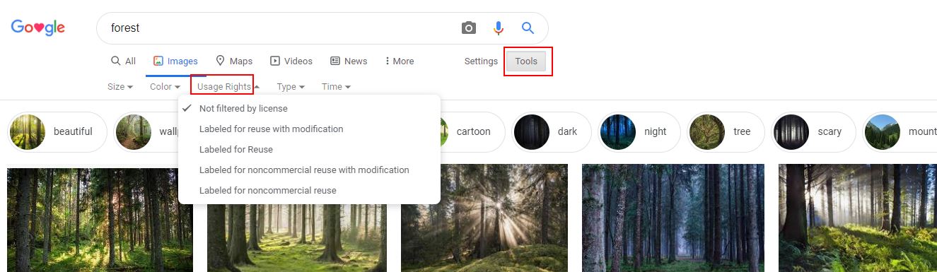Select the 'scary' suggestion chip
Image resolution: width=937 pixels, height=272 pixels.
pos(813,132)
